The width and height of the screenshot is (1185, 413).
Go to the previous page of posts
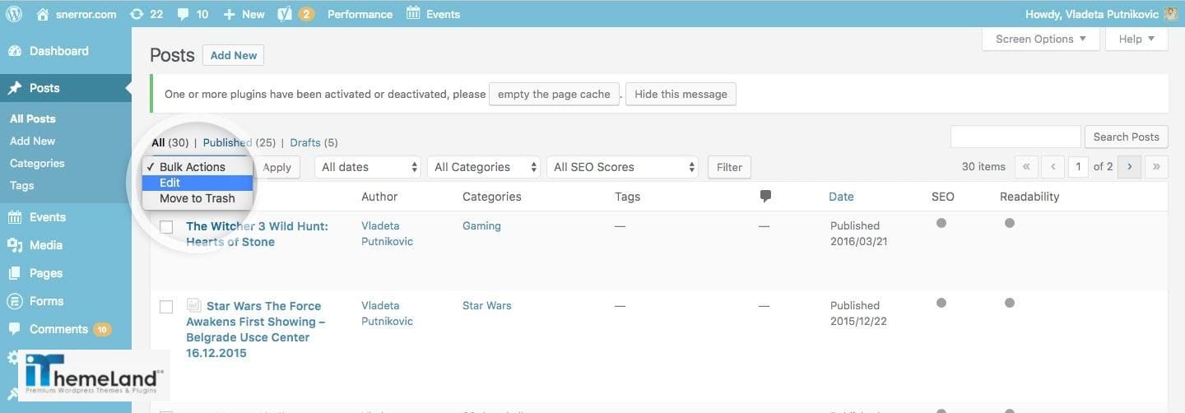click(x=1053, y=166)
